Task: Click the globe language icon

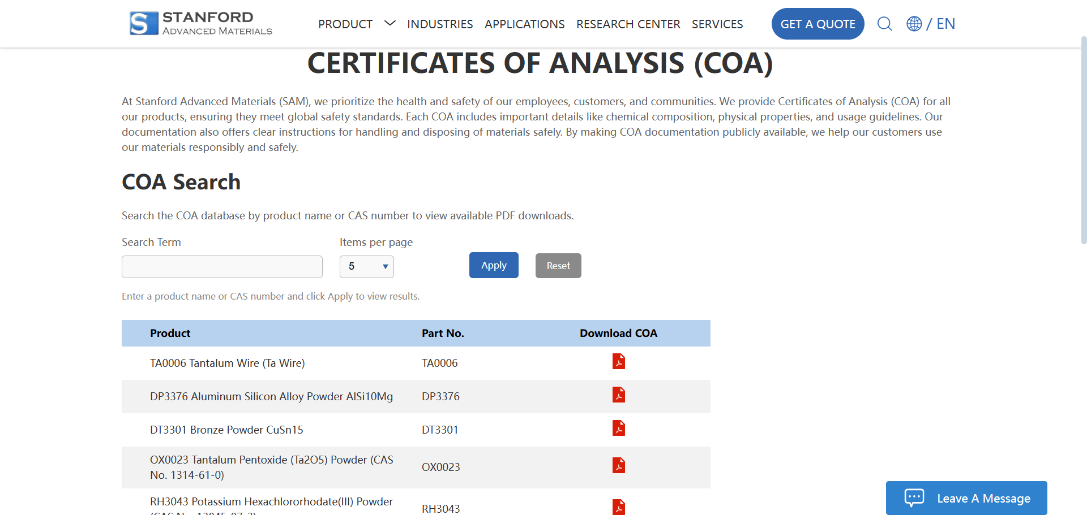Action: click(914, 24)
